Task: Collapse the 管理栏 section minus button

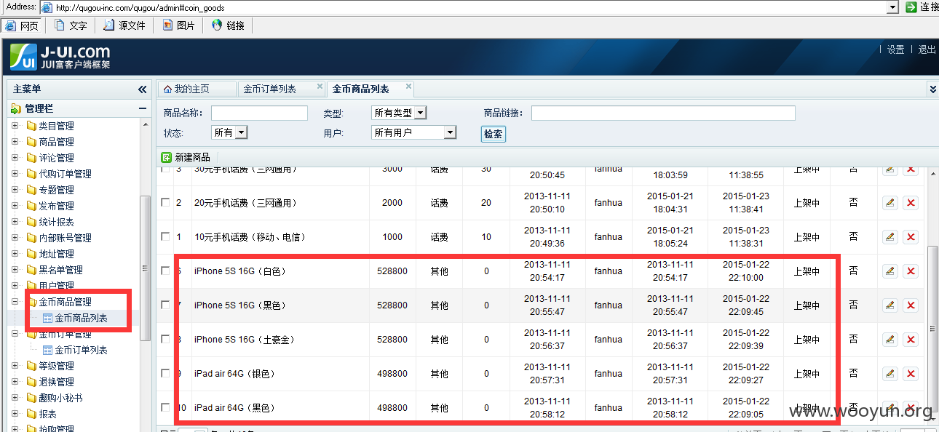Action: (x=143, y=108)
